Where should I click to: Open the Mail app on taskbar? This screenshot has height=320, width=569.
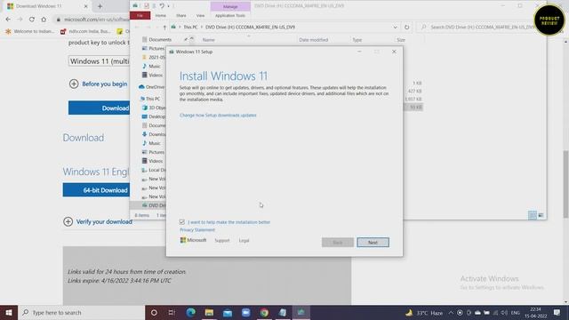click(228, 312)
